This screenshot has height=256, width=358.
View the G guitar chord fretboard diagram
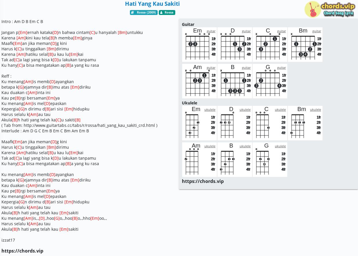(x=270, y=81)
